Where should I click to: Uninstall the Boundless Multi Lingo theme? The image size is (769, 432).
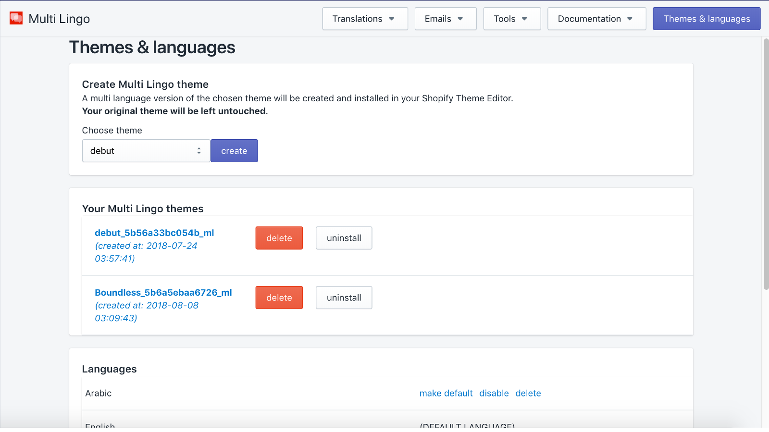[x=344, y=297]
